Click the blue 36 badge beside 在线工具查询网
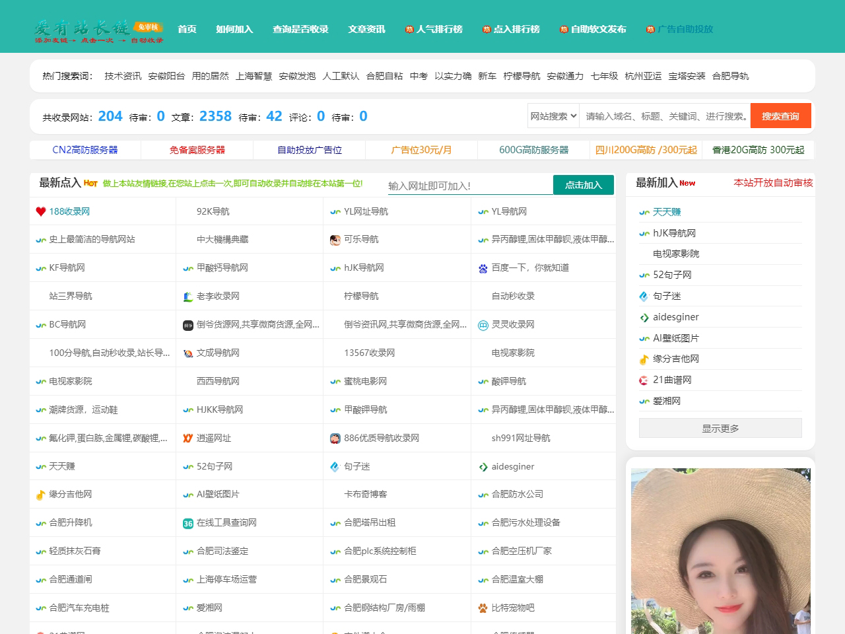The width and height of the screenshot is (845, 634). pos(188,522)
